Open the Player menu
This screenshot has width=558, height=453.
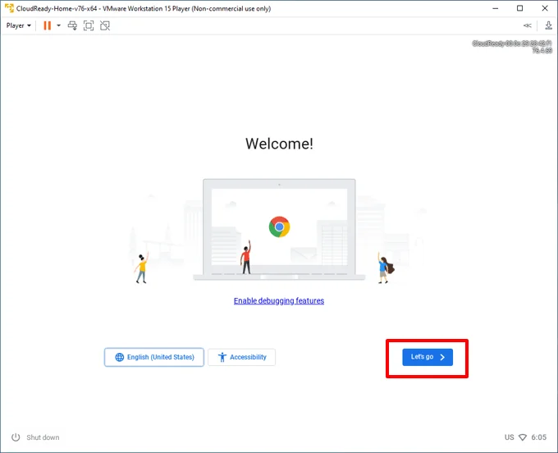(x=19, y=25)
